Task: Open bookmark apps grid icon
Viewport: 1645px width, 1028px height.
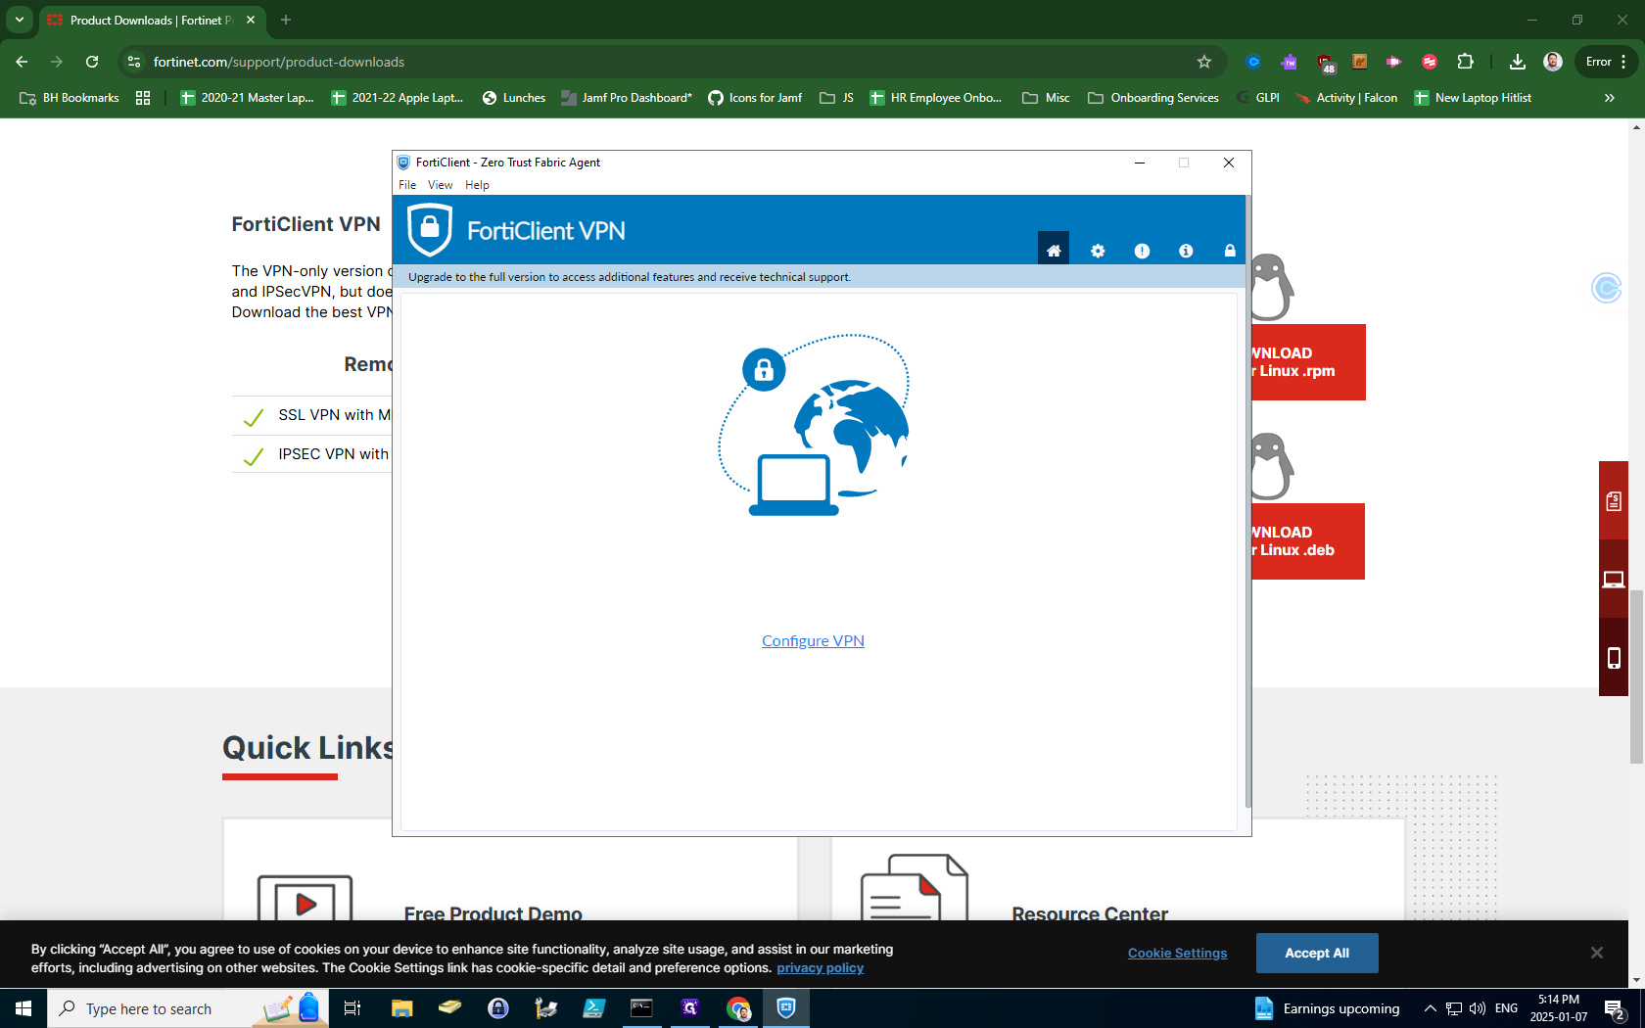Action: [143, 98]
